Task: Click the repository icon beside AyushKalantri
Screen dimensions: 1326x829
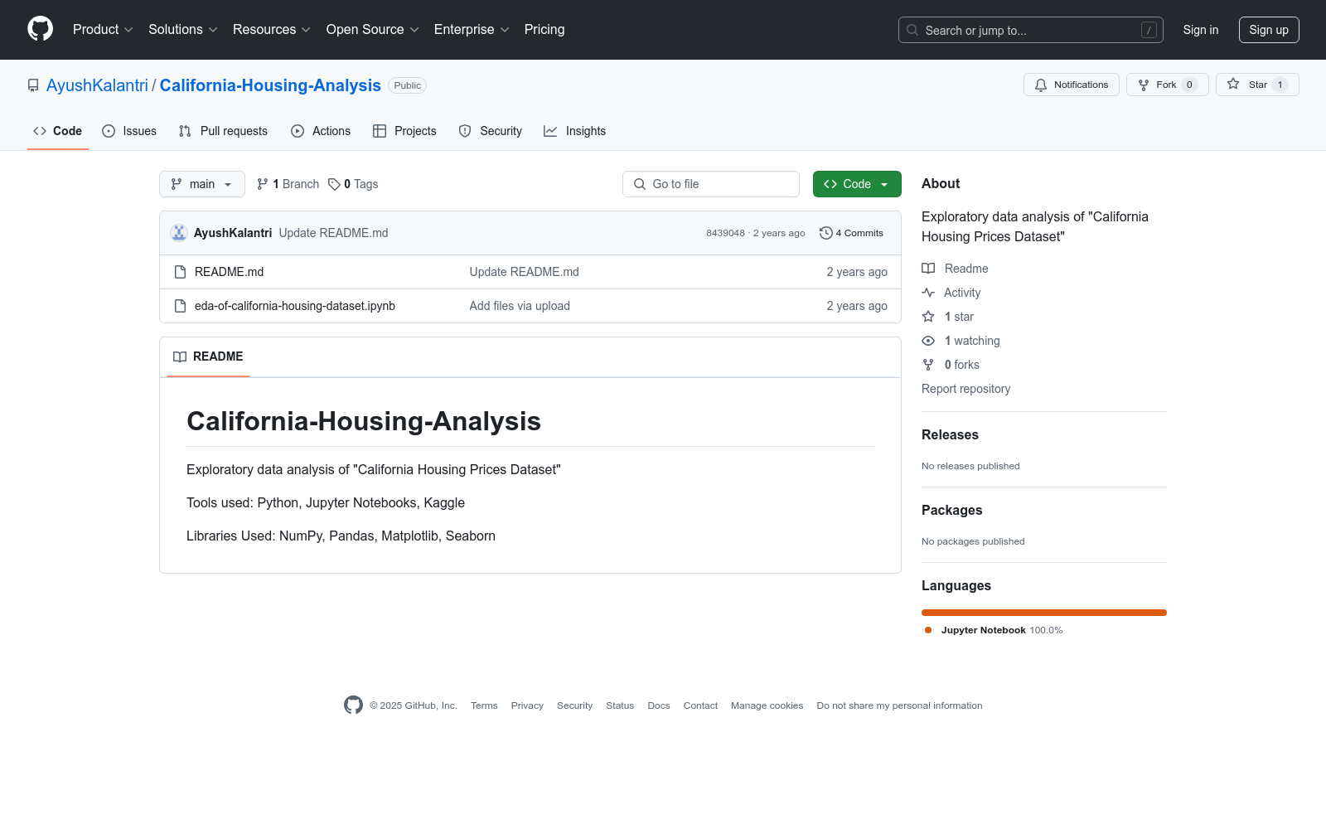Action: (x=33, y=85)
